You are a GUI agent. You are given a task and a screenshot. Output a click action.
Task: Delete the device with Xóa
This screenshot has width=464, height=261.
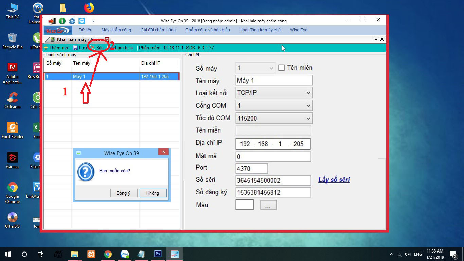point(97,48)
